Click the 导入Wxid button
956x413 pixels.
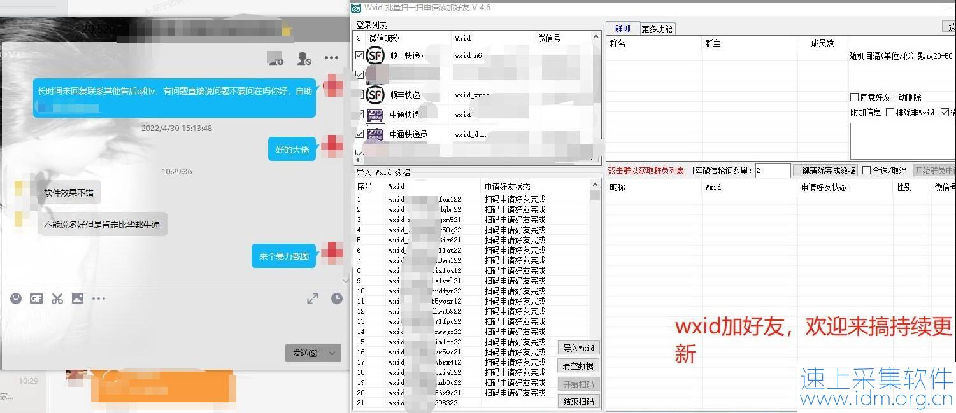(578, 348)
